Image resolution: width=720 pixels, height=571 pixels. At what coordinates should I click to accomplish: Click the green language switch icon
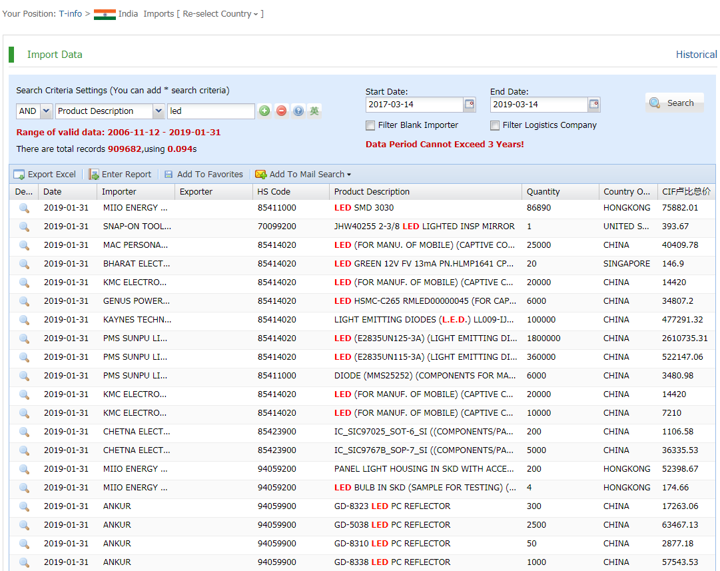[314, 111]
